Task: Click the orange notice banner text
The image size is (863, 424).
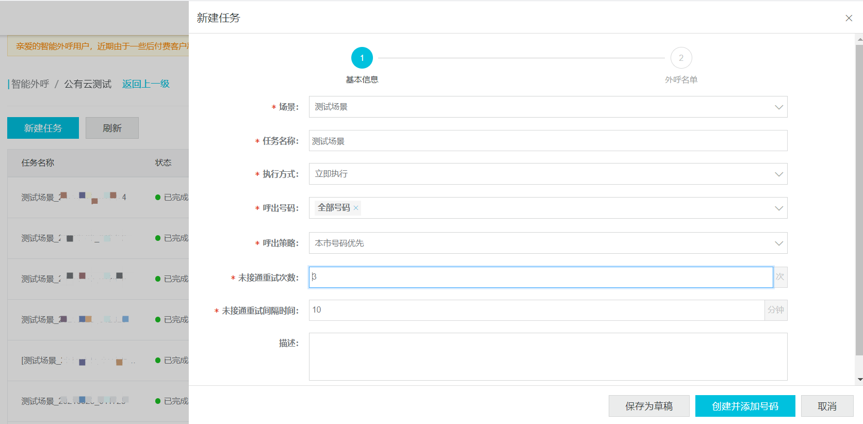Action: click(102, 46)
